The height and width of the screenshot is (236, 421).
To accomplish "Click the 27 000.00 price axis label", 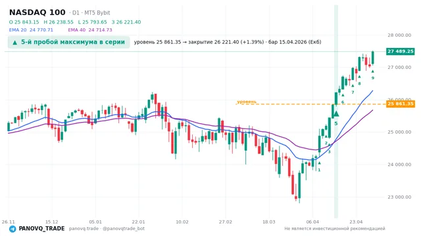I will 399,68.
